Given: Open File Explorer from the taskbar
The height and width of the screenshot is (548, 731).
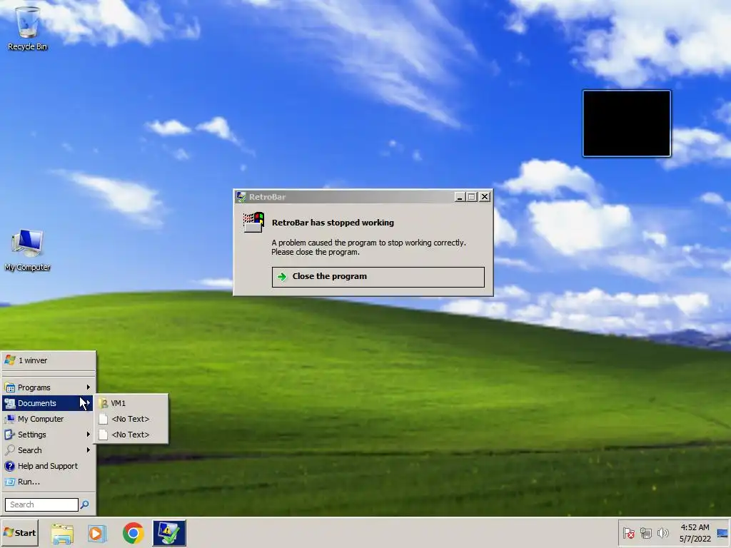Looking at the screenshot, I should pyautogui.click(x=62, y=533).
